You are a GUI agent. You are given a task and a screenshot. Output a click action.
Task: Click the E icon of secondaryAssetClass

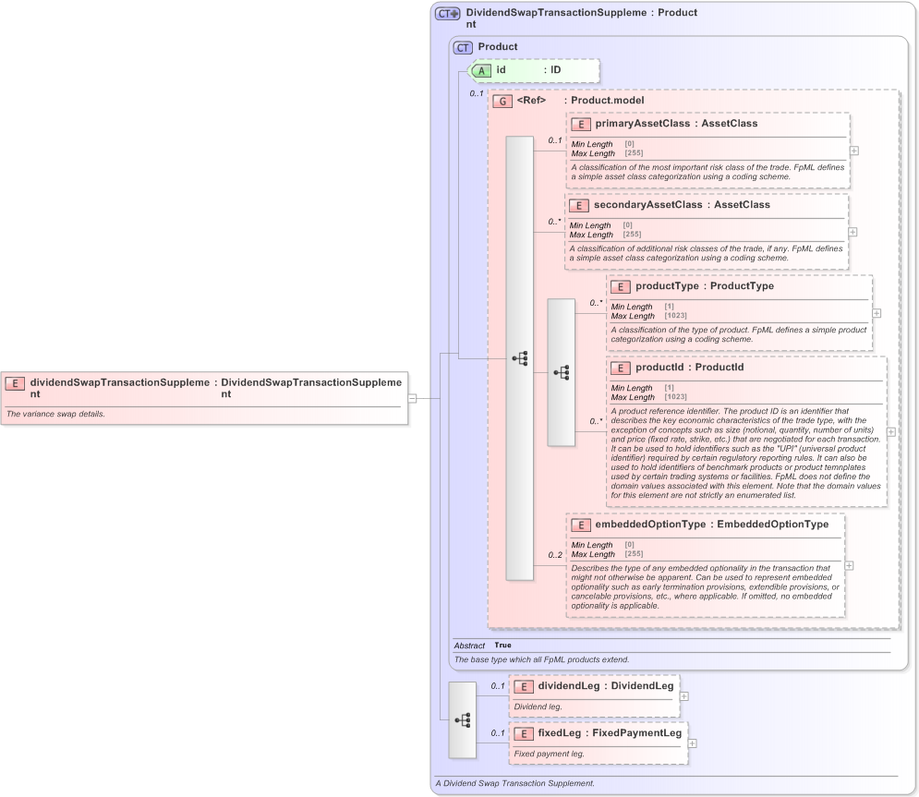tap(579, 206)
